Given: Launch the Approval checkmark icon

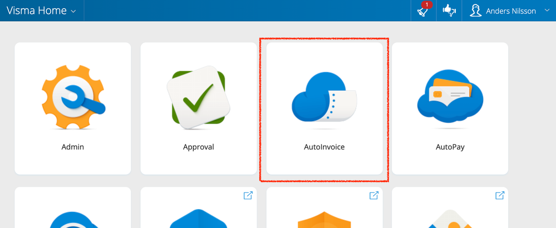Looking at the screenshot, I should pos(199,97).
